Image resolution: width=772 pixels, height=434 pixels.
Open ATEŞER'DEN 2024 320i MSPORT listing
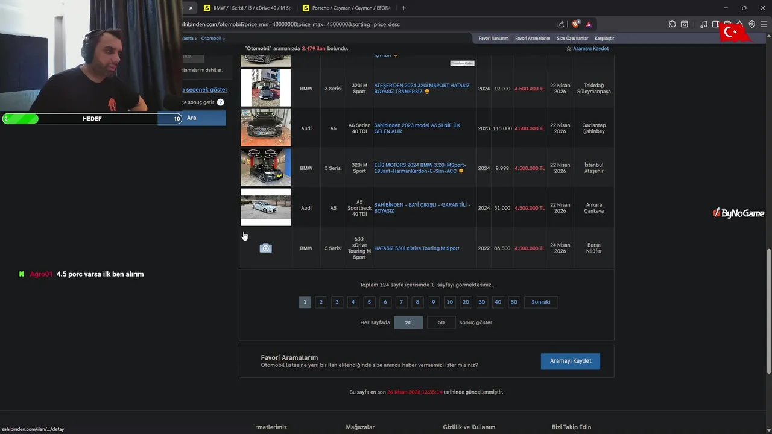422,89
